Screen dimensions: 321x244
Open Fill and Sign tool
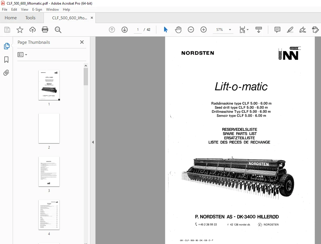(303, 30)
